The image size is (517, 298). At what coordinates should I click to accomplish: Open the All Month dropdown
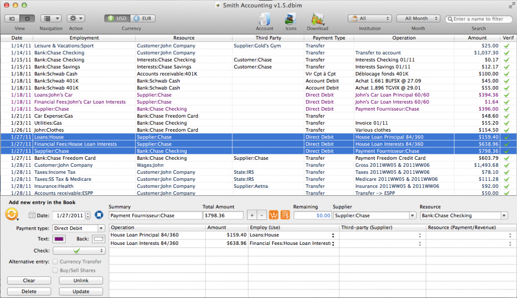pyautogui.click(x=418, y=19)
